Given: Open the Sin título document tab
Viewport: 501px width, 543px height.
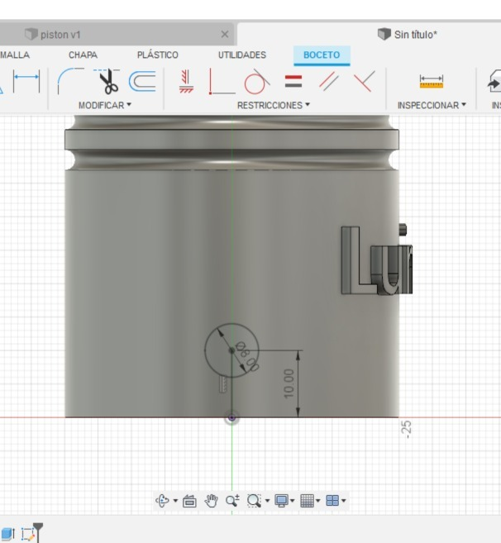Looking at the screenshot, I should pyautogui.click(x=407, y=34).
